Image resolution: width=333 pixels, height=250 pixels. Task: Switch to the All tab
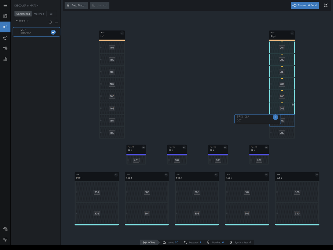(52, 14)
